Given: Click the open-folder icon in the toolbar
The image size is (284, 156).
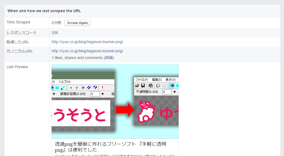Looking at the screenshot, I should [x=137, y=86].
